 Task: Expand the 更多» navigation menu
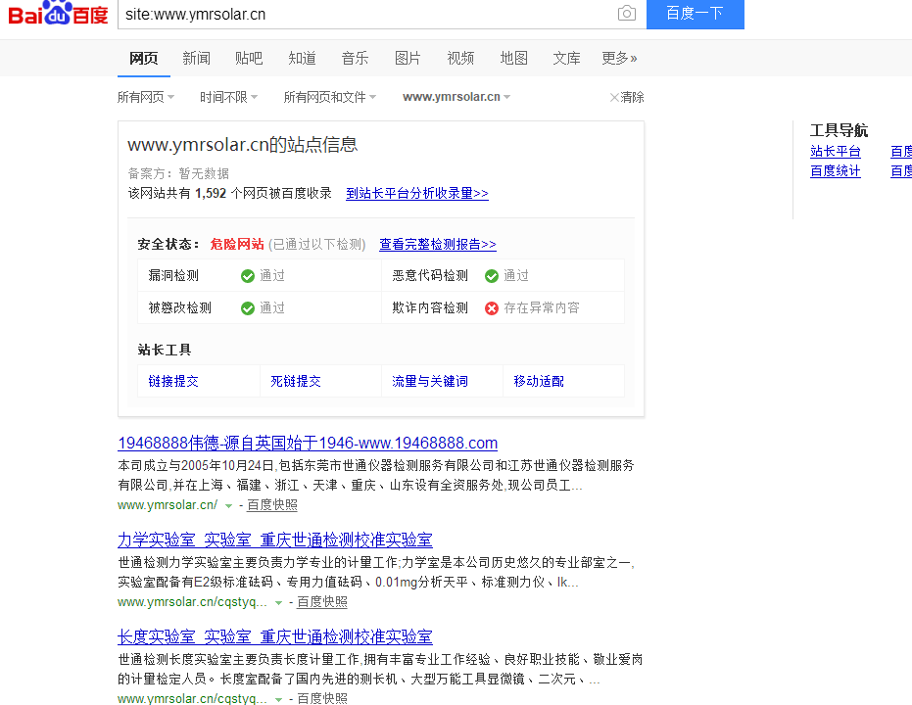[x=618, y=58]
